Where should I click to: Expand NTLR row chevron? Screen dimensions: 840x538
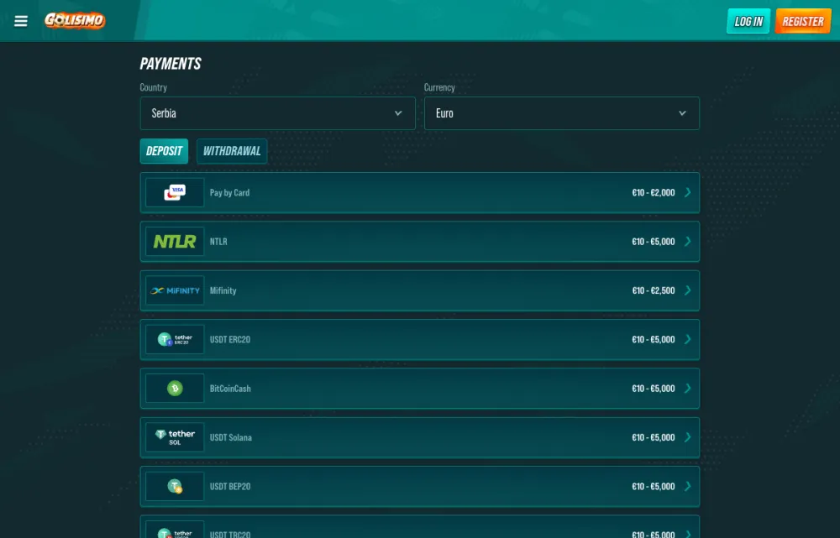click(688, 242)
